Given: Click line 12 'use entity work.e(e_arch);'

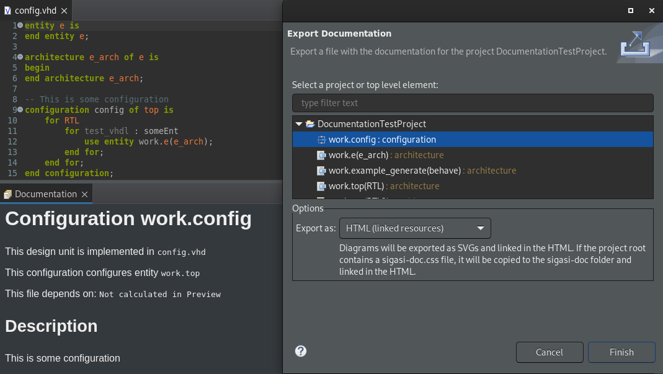Looking at the screenshot, I should [148, 142].
